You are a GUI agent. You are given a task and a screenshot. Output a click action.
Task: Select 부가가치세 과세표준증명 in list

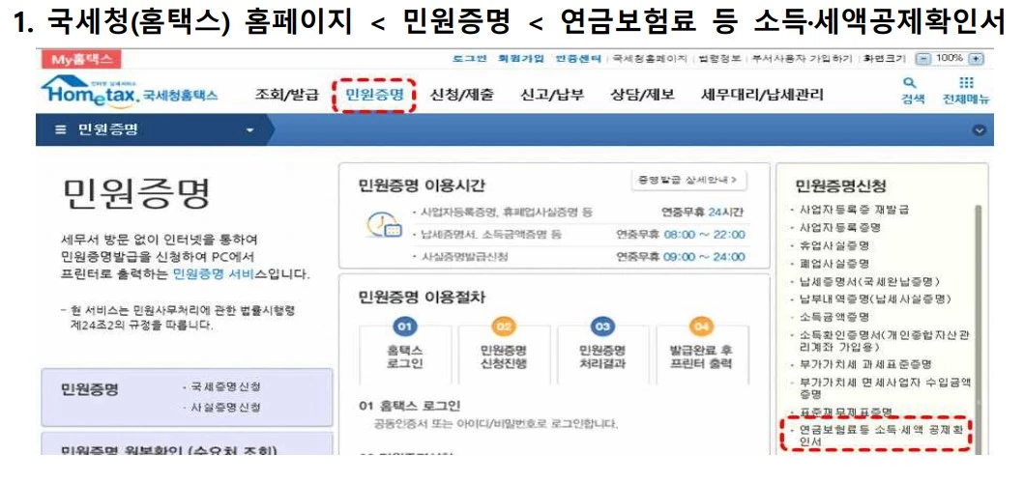pyautogui.click(x=866, y=364)
